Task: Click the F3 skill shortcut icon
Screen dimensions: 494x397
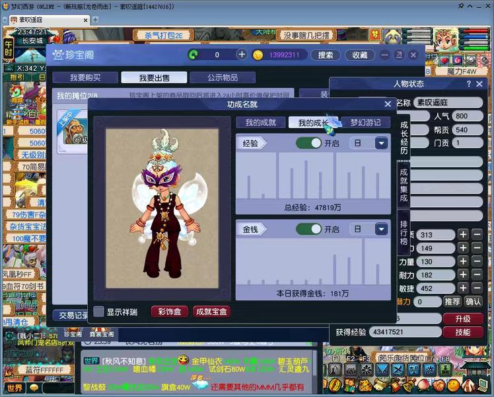Action: 367,370
